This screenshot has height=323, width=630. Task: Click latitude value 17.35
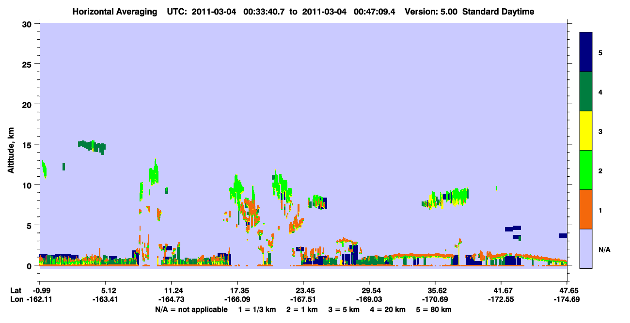pyautogui.click(x=237, y=291)
